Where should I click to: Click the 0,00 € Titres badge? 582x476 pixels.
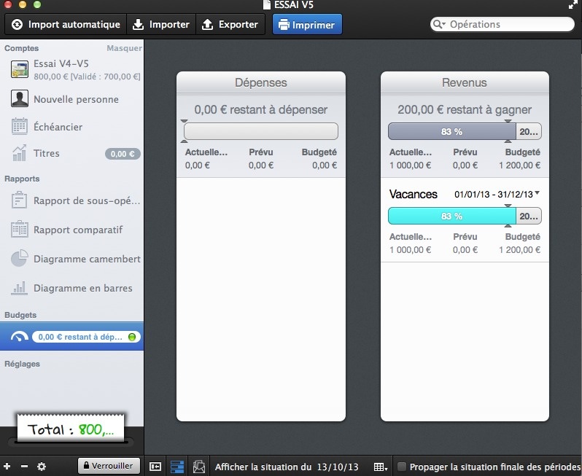click(x=123, y=154)
